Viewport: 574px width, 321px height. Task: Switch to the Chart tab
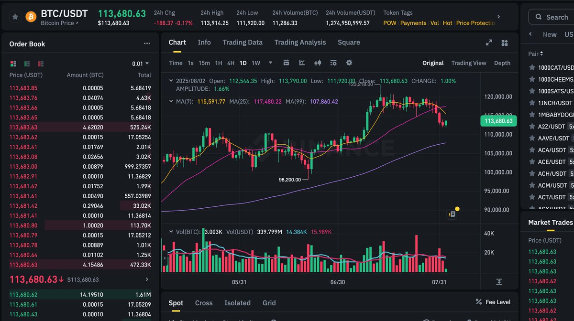pos(177,43)
